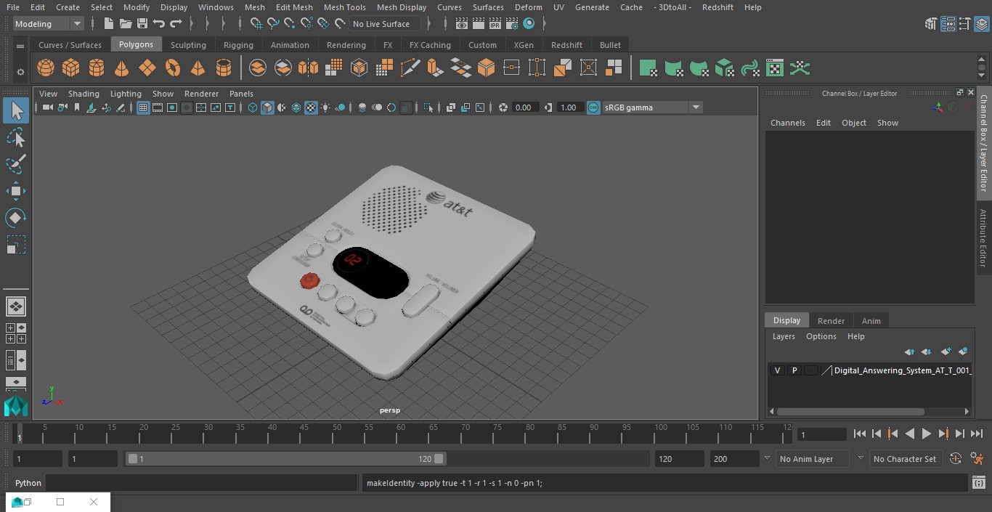Open the sRGB gamma view transform dropdown
Screen dimensions: 992x512
tap(652, 107)
